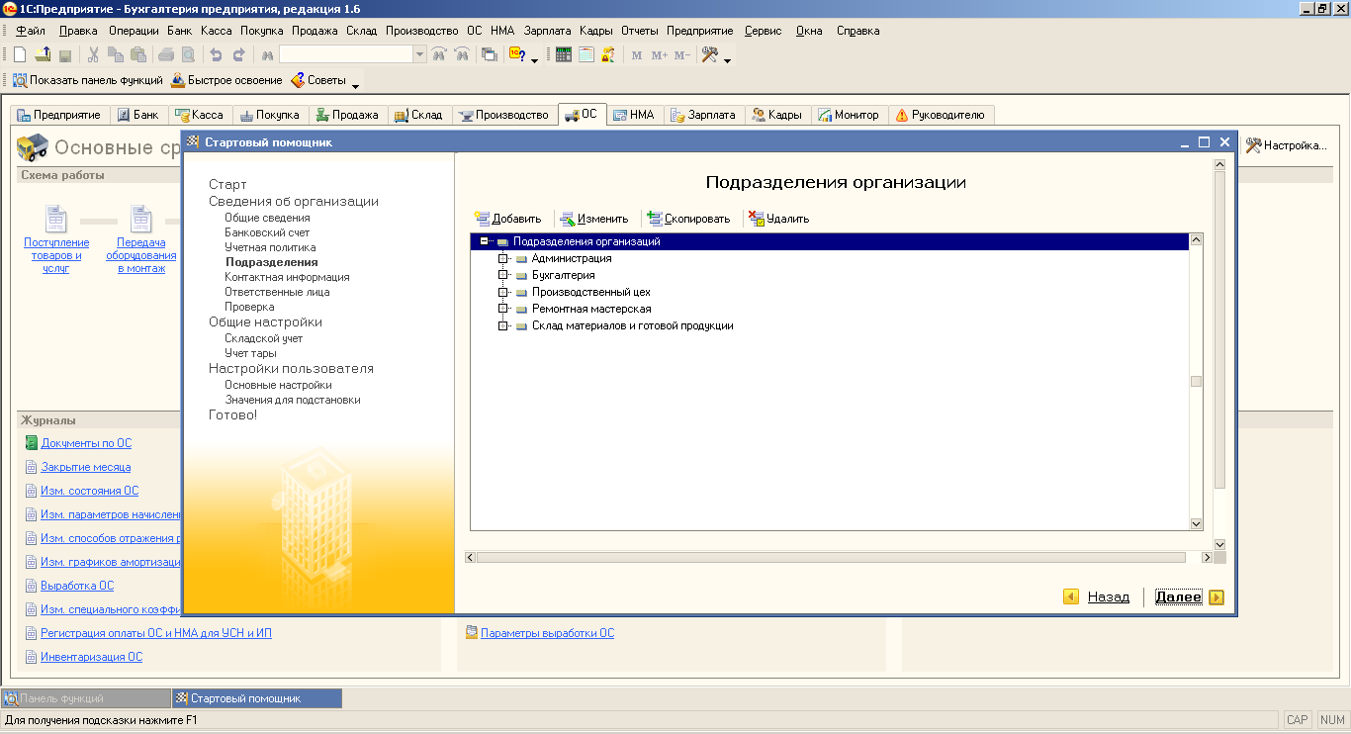Open the Зарплата menu
Viewport: 1351px width, 734px height.
547,31
